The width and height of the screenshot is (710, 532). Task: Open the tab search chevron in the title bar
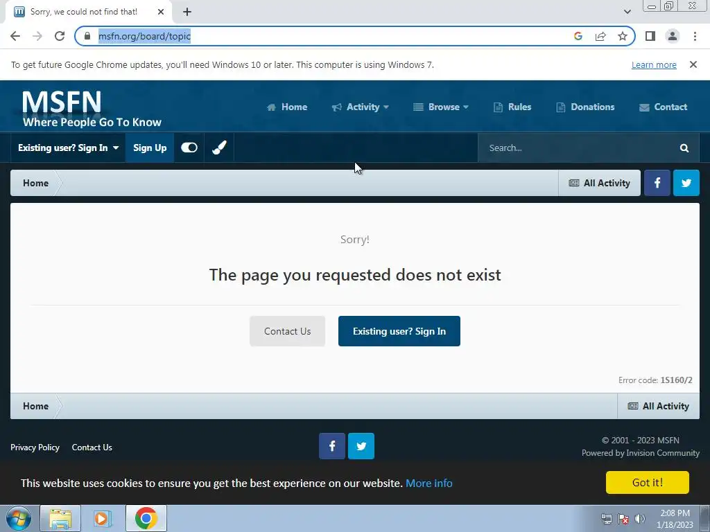627,12
